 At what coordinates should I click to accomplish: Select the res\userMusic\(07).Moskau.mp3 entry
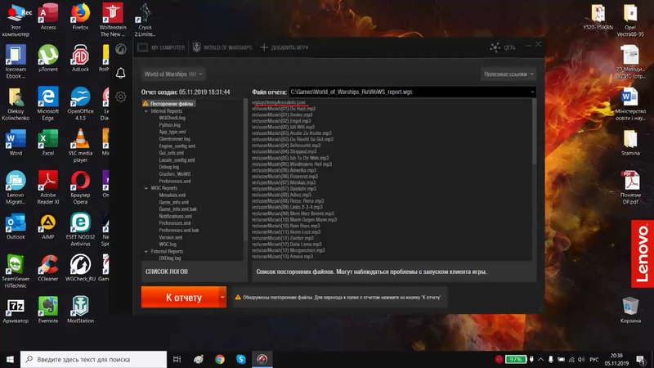[x=284, y=182]
